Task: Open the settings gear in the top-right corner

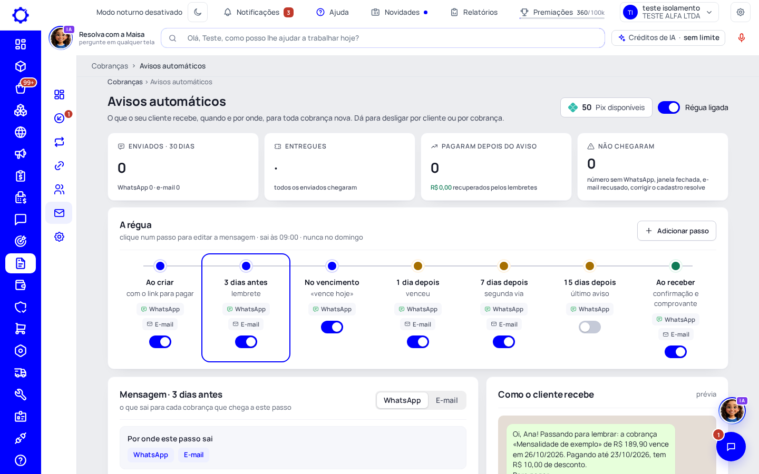Action: [741, 12]
